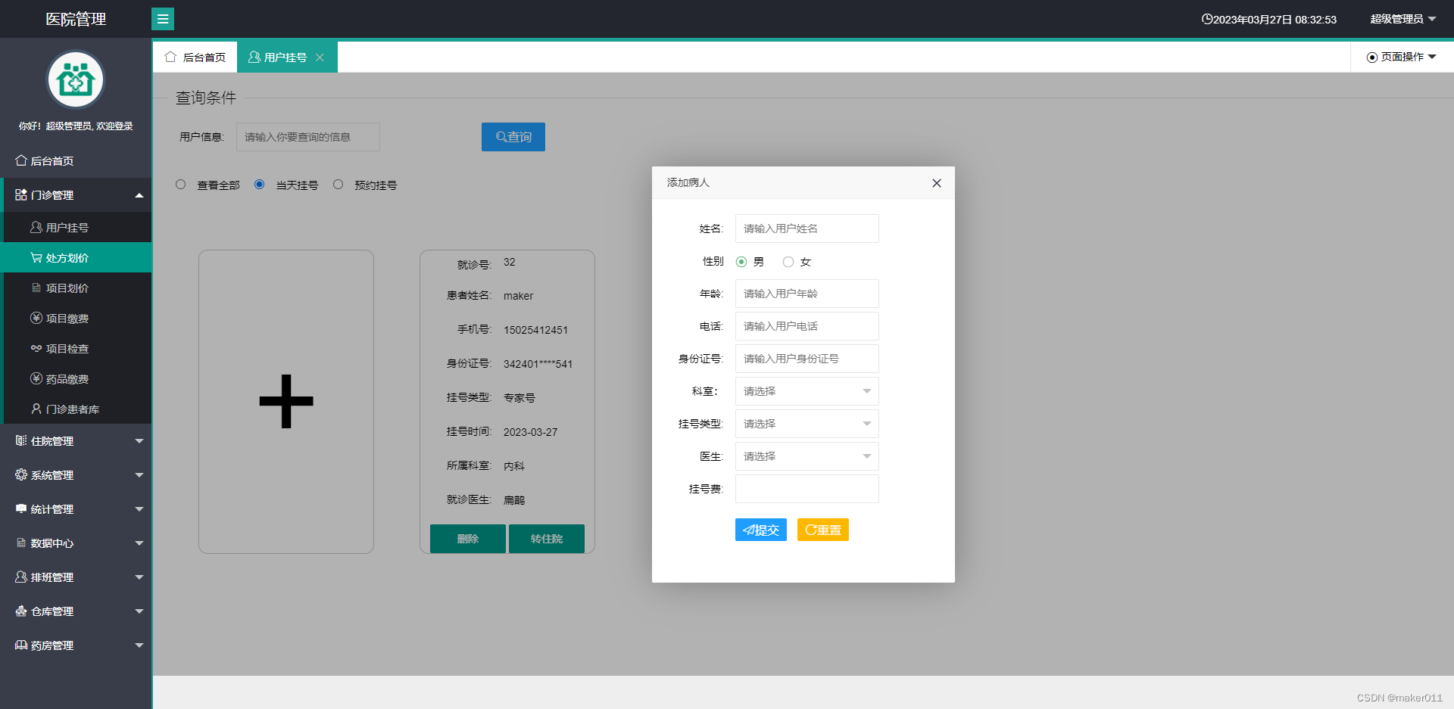Click the 仓库管理 icon in sidebar
The height and width of the screenshot is (709, 1454).
(x=21, y=611)
